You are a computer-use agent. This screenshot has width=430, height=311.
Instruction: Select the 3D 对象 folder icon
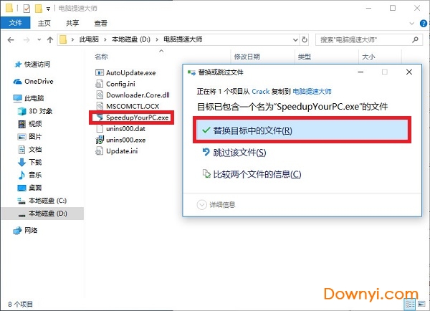pos(21,110)
